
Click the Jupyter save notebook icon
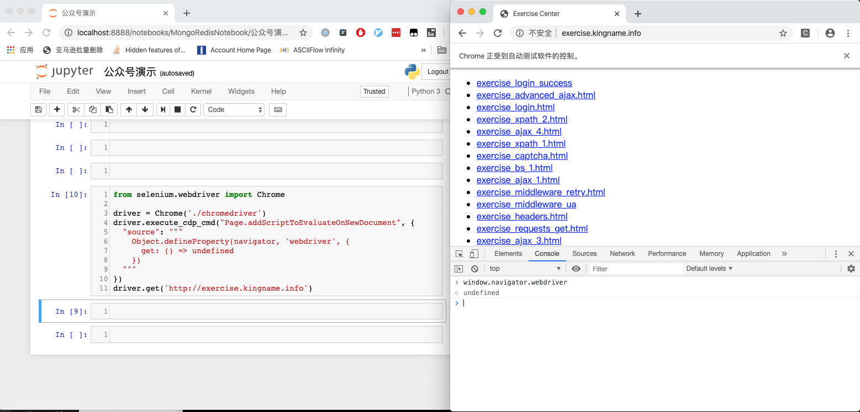coord(38,110)
